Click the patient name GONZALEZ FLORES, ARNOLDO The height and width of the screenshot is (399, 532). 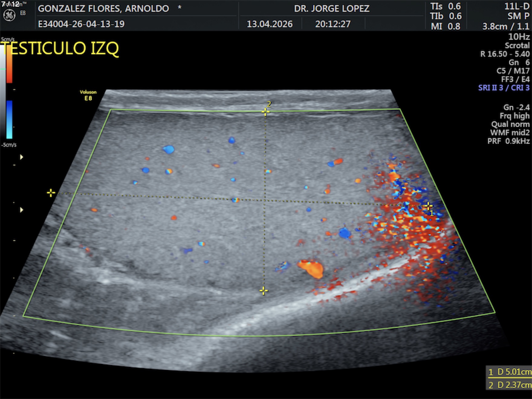pos(103,8)
